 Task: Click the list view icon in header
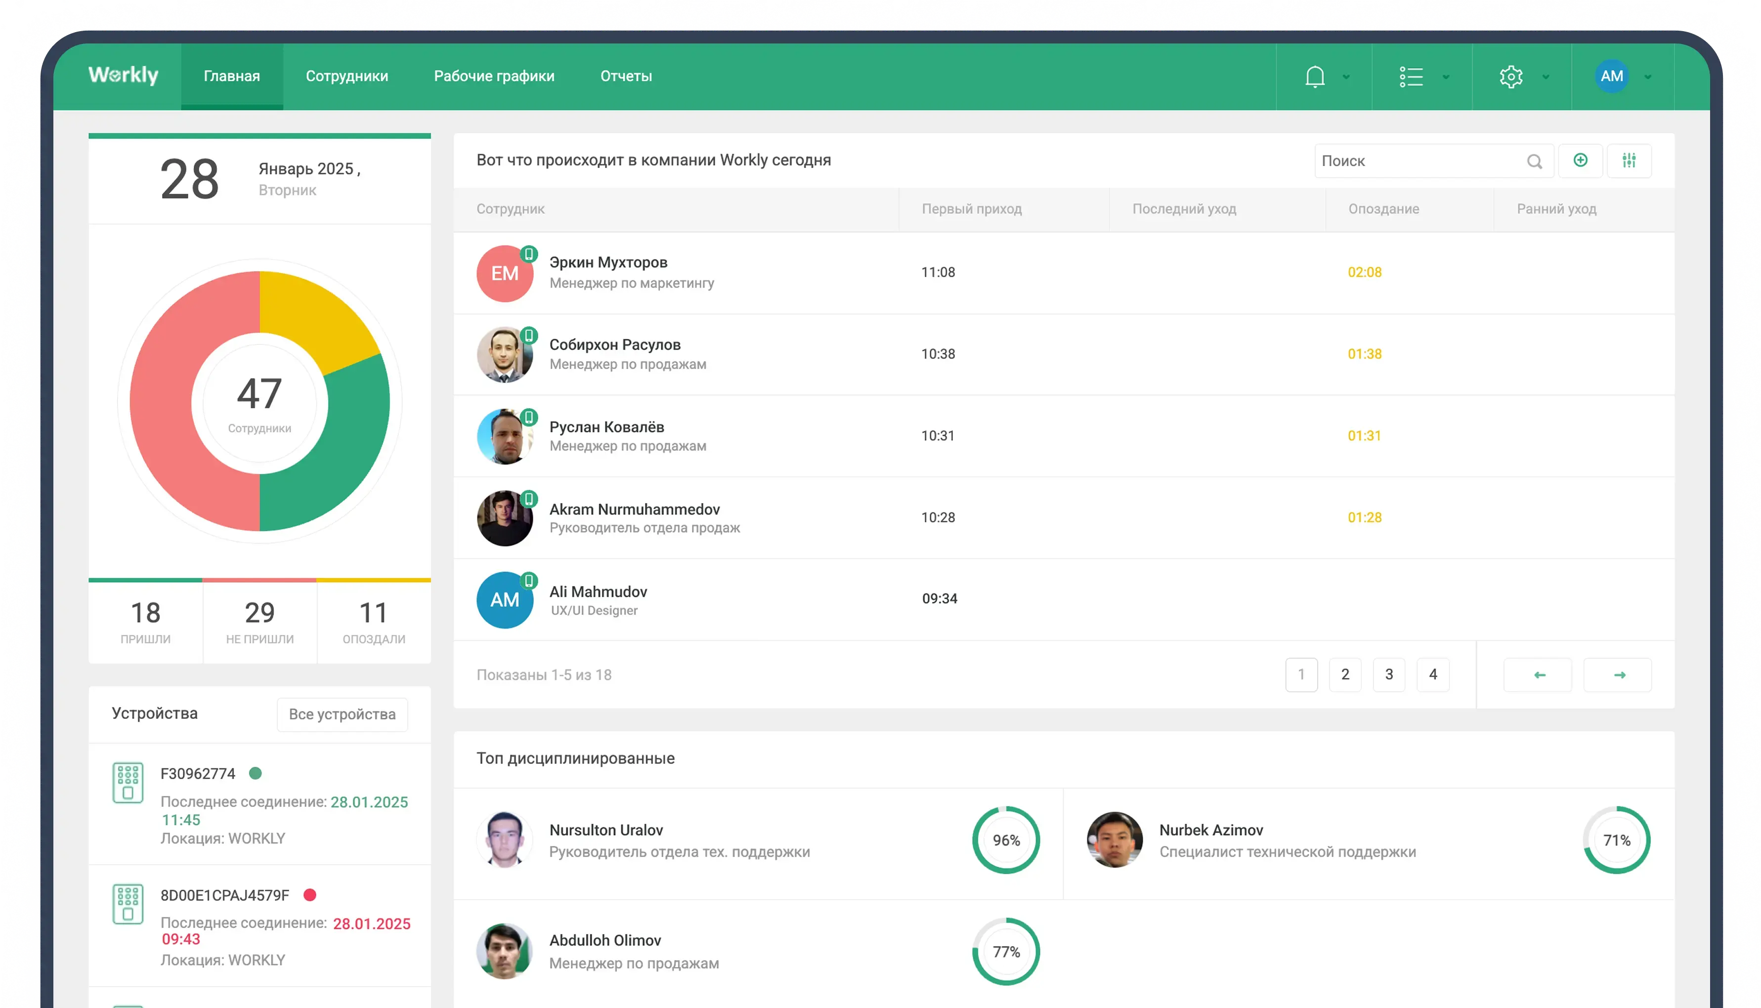click(x=1411, y=76)
